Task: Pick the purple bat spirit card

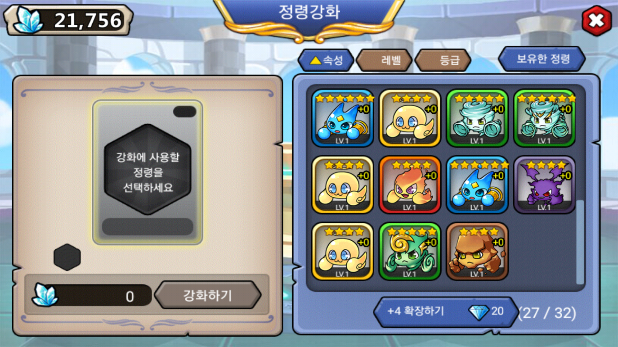Action: tap(545, 185)
